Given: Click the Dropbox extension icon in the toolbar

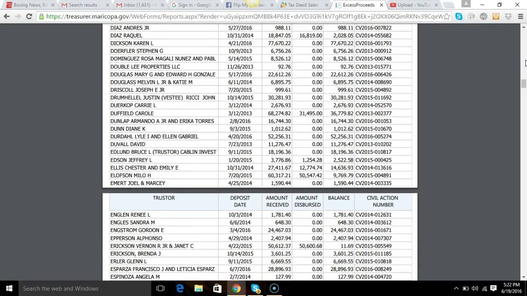Looking at the screenshot, I should pos(508,16).
